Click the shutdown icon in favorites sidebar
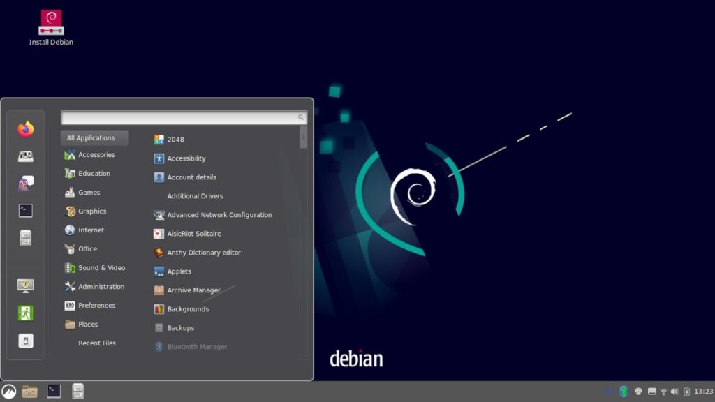 click(x=26, y=341)
